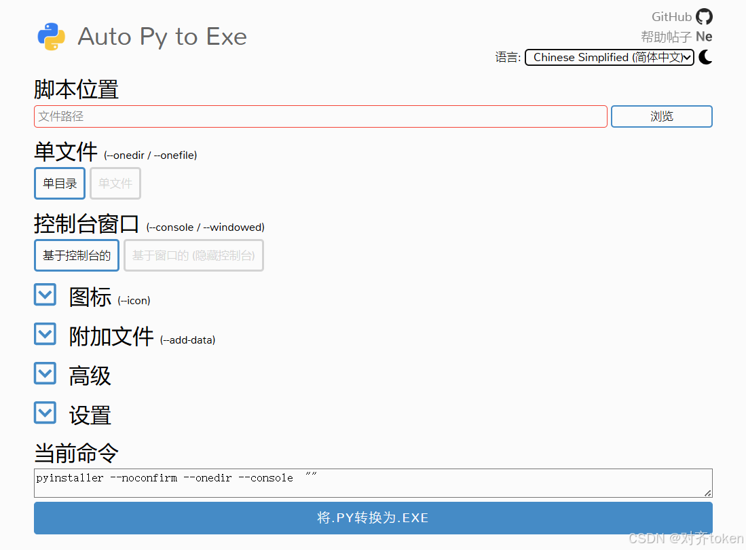The width and height of the screenshot is (746, 550).
Task: Click the 附加文件 section title text
Action: (111, 337)
